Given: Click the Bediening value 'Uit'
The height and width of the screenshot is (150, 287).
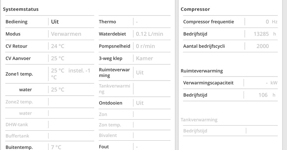Looking at the screenshot, I should coord(55,21).
